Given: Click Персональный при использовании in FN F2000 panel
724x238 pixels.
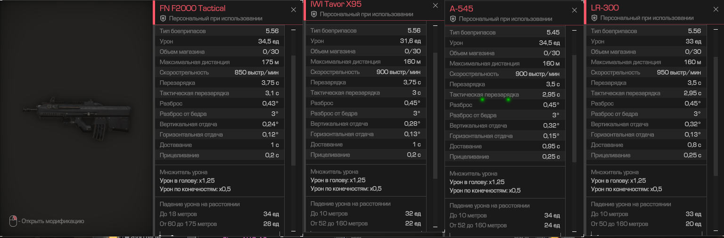Looking at the screenshot, I should click(x=216, y=18).
